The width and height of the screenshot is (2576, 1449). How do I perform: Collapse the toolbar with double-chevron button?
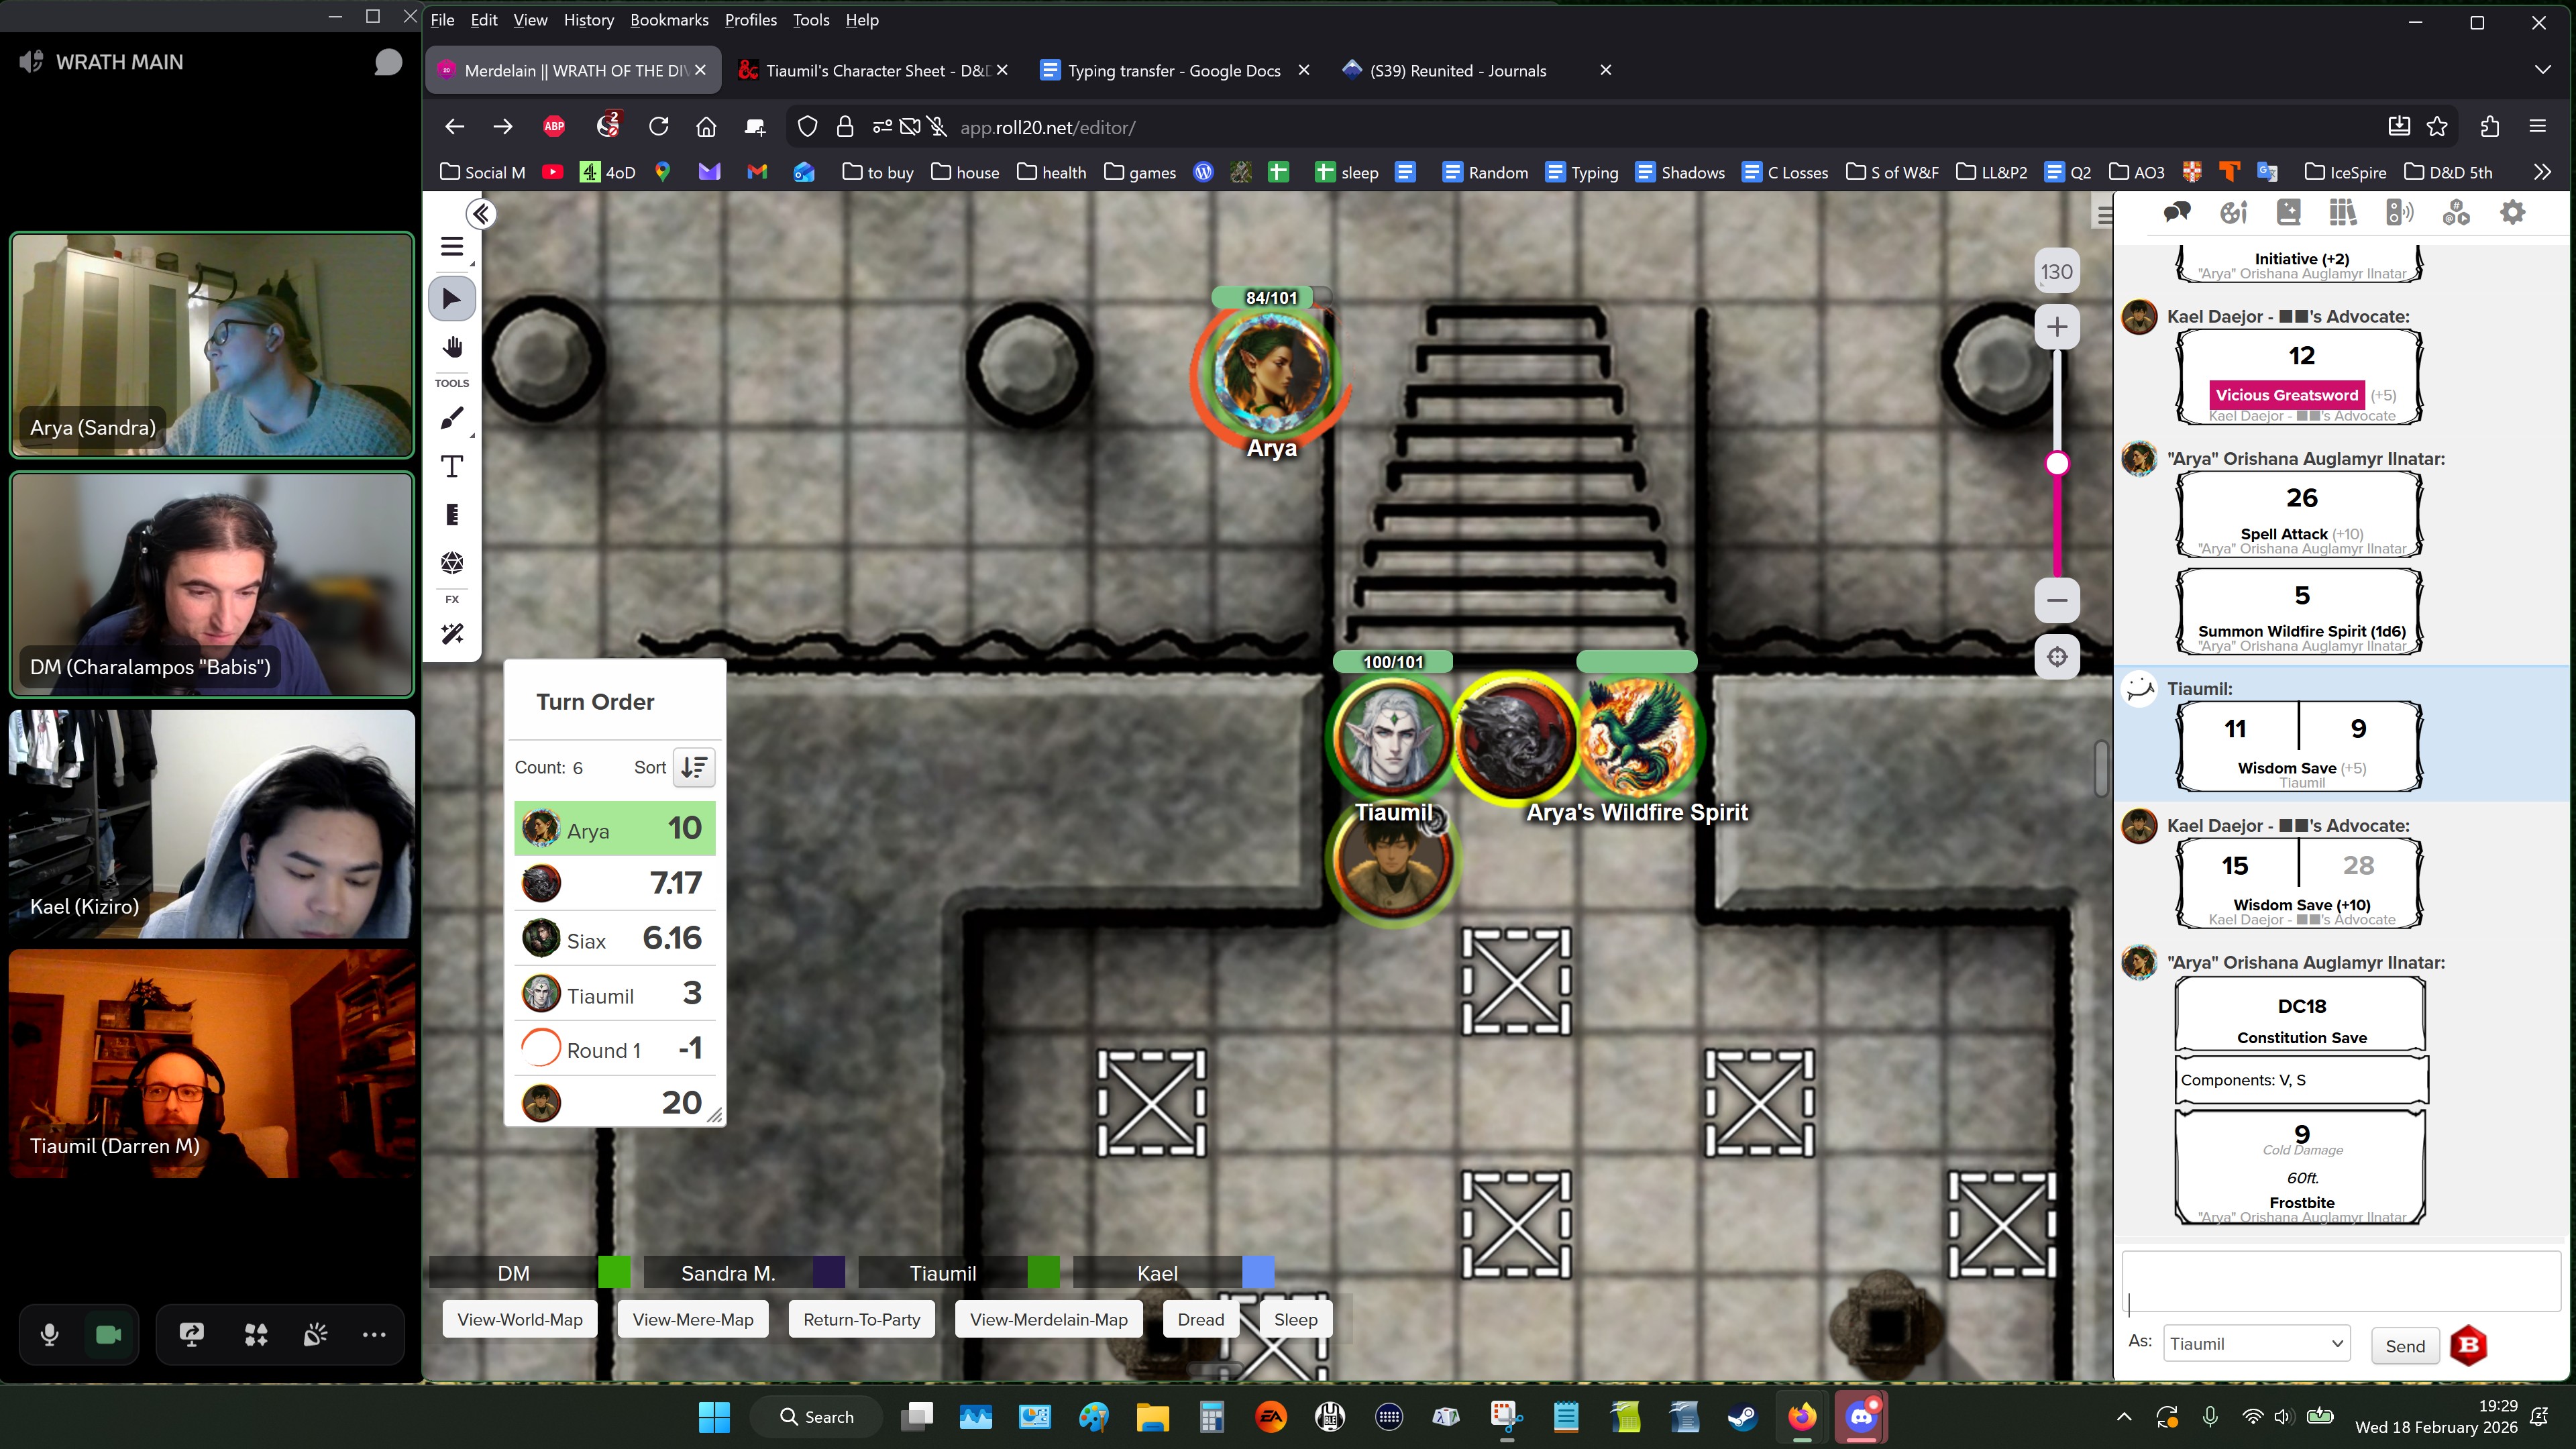click(481, 214)
